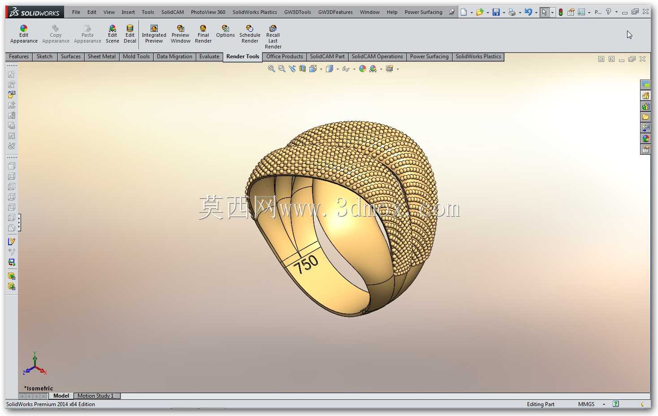Image resolution: width=658 pixels, height=416 pixels.
Task: Expand the Save dropdown arrow
Action: [x=504, y=13]
